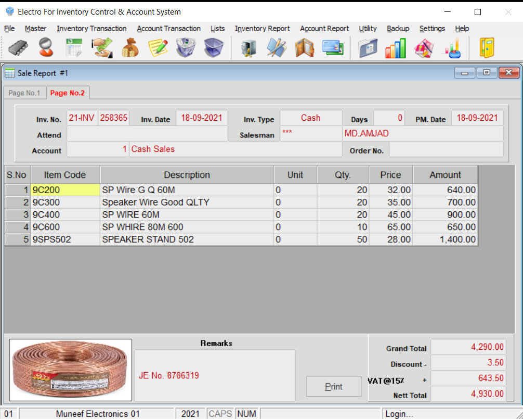The image size is (523, 419).
Task: Click the money bag with coins icon
Action: point(130,48)
